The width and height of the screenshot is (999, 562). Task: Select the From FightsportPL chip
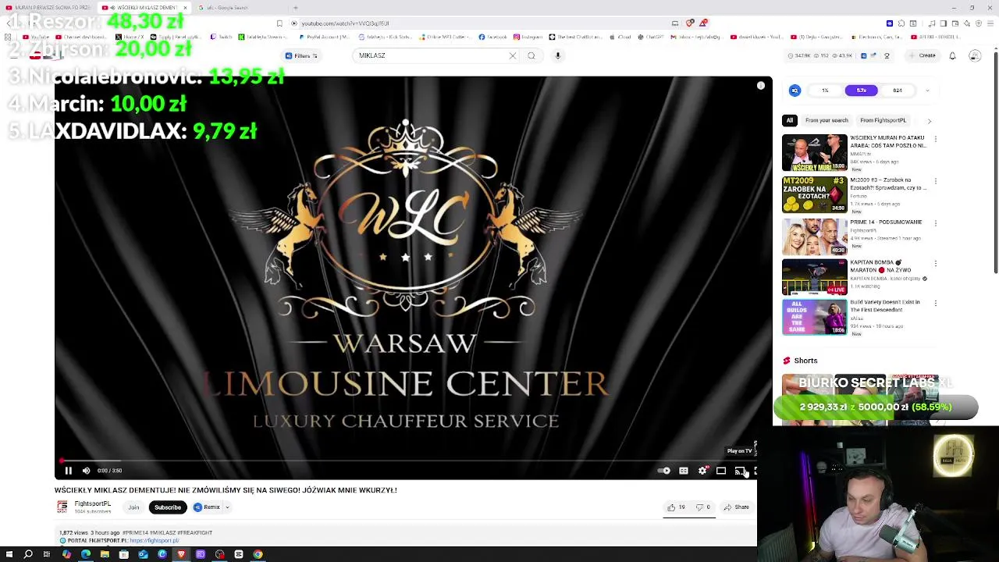883,120
